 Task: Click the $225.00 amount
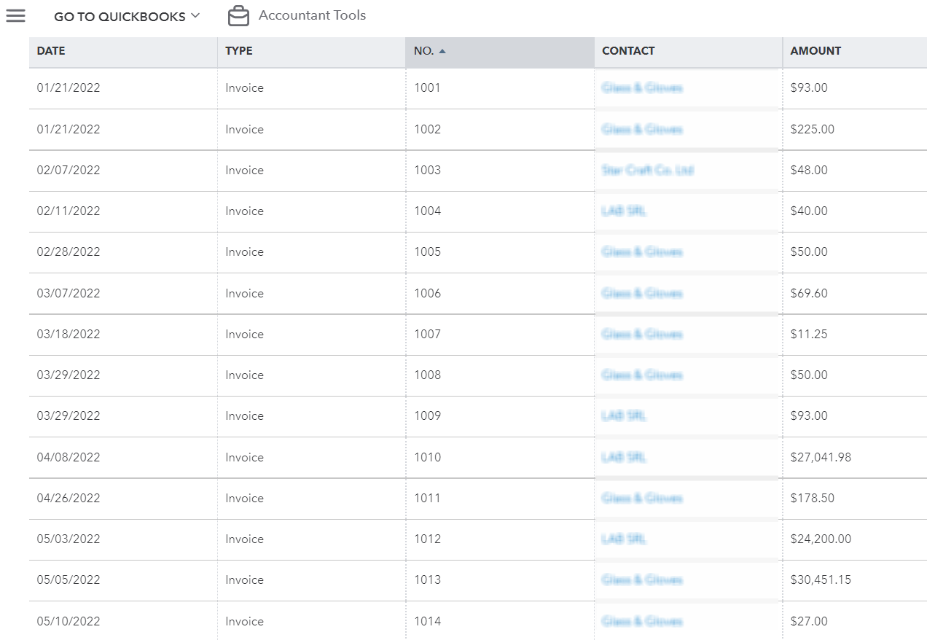(x=812, y=129)
